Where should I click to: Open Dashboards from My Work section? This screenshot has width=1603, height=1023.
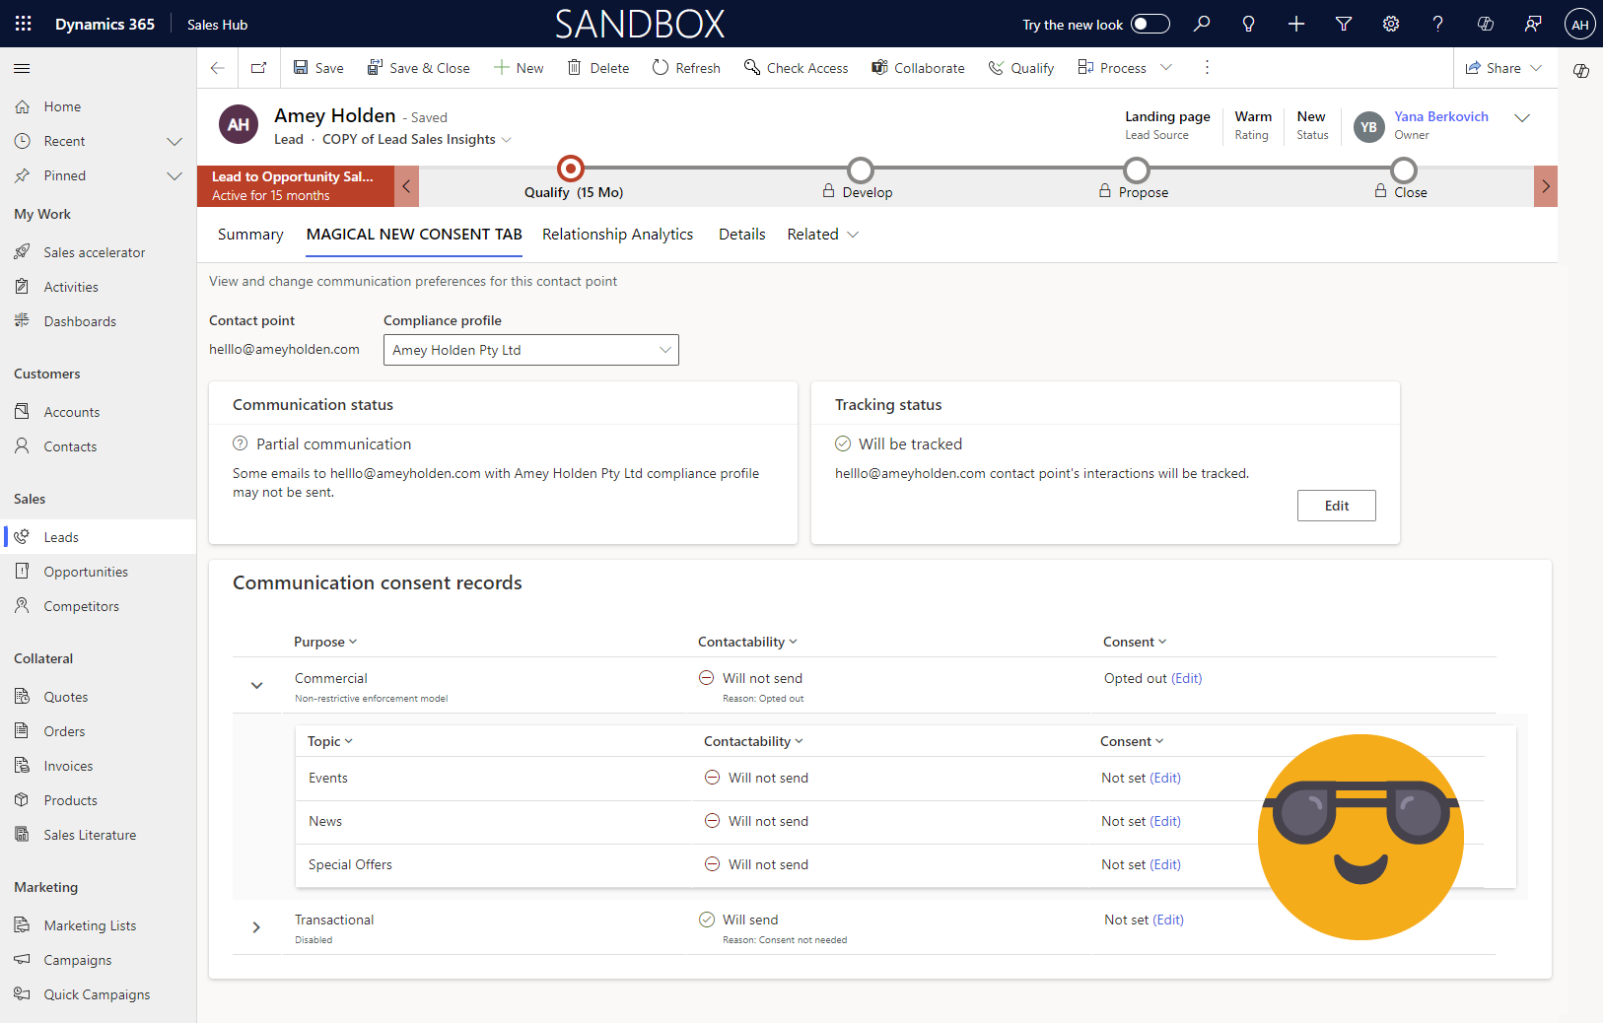pos(80,320)
